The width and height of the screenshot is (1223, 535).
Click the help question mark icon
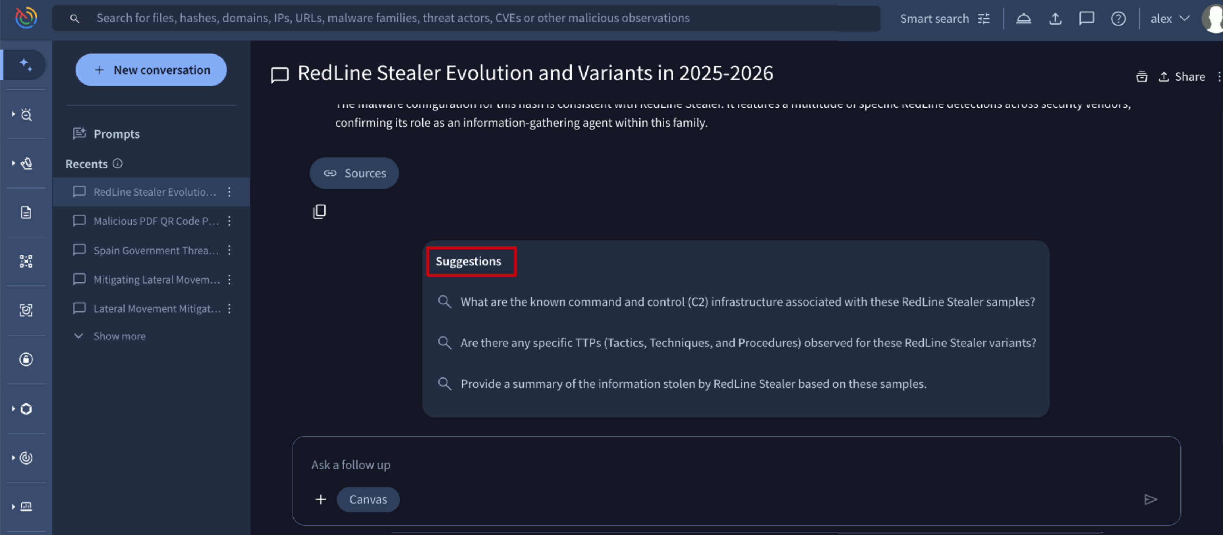tap(1118, 19)
